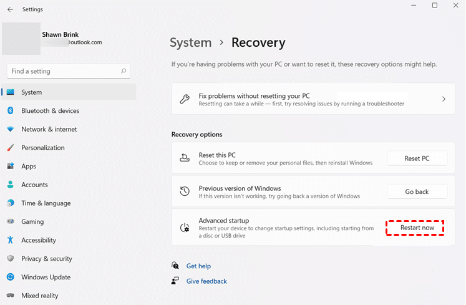The width and height of the screenshot is (466, 305).
Task: Click the Network & internet wifi icon
Action: coord(10,129)
